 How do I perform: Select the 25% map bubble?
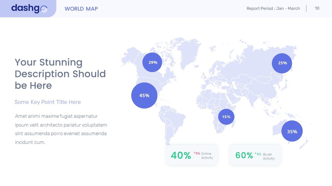[282, 63]
